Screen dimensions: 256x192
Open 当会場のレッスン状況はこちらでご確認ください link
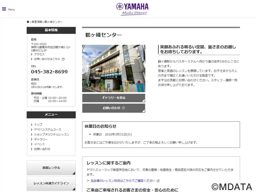[x=123, y=181]
